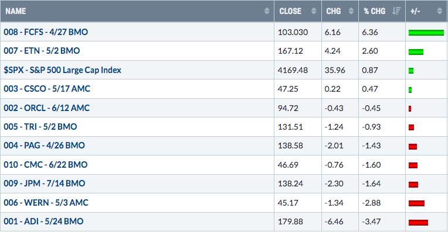The height and width of the screenshot is (232, 448).
Task: Click the red bar for WERN row
Action: pyautogui.click(x=416, y=203)
